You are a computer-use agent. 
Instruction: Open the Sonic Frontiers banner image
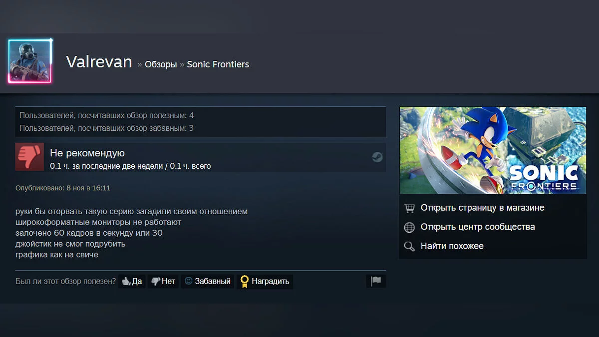tap(493, 150)
